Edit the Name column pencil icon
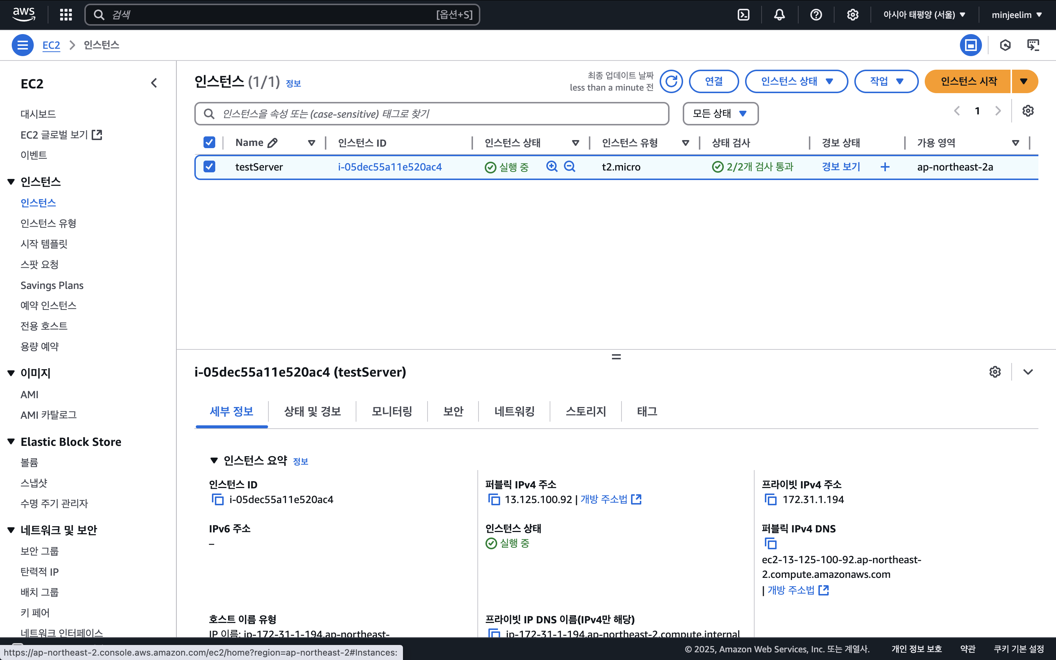Screen dimensions: 1056x660 pos(273,143)
